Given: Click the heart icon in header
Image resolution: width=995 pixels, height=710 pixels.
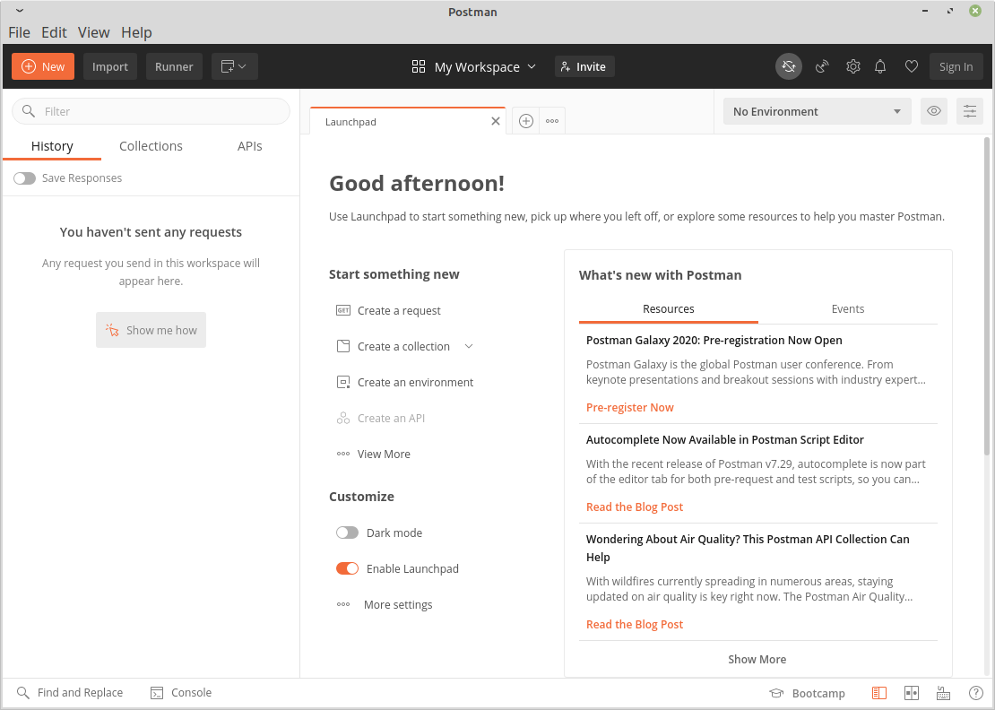Looking at the screenshot, I should pyautogui.click(x=912, y=66).
